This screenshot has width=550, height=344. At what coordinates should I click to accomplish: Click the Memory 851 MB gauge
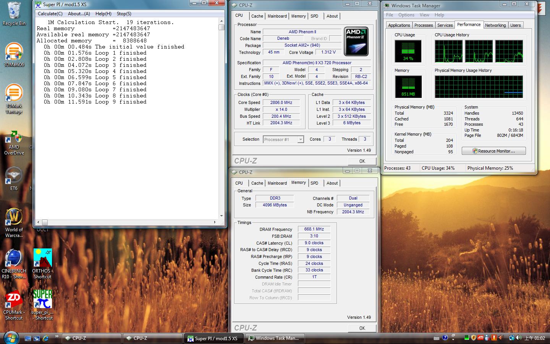coord(408,87)
